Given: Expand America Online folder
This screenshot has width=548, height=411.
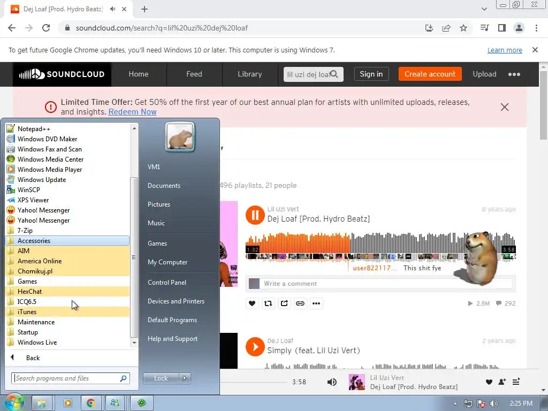Looking at the screenshot, I should [68, 261].
